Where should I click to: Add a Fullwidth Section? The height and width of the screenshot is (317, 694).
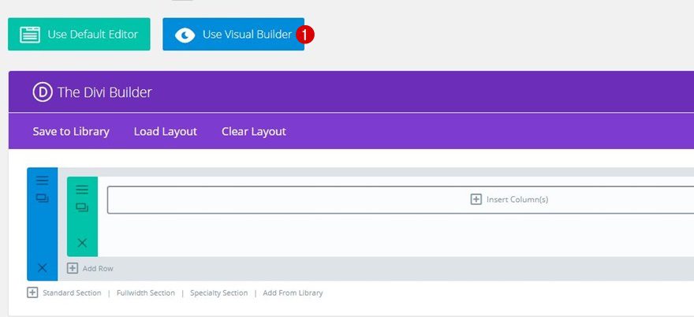coord(146,293)
